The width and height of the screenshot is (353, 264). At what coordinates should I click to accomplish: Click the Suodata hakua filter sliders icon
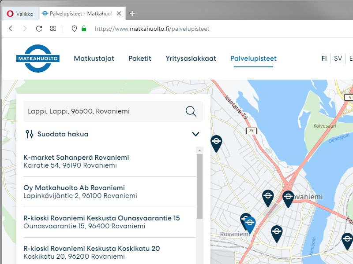pyautogui.click(x=30, y=134)
